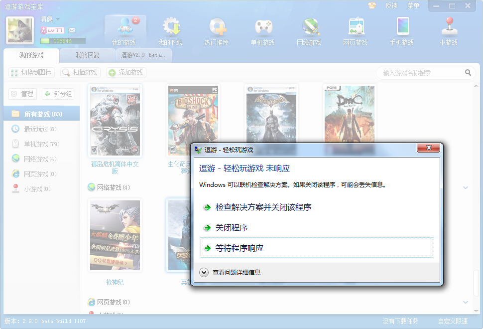The width and height of the screenshot is (483, 329).
Task: Collapse the 网页游戏 (0) section chevron
Action: pos(466,302)
